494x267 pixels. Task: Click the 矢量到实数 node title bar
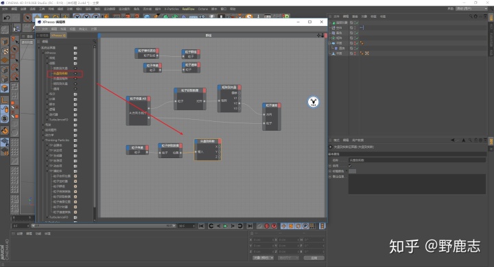pos(208,141)
